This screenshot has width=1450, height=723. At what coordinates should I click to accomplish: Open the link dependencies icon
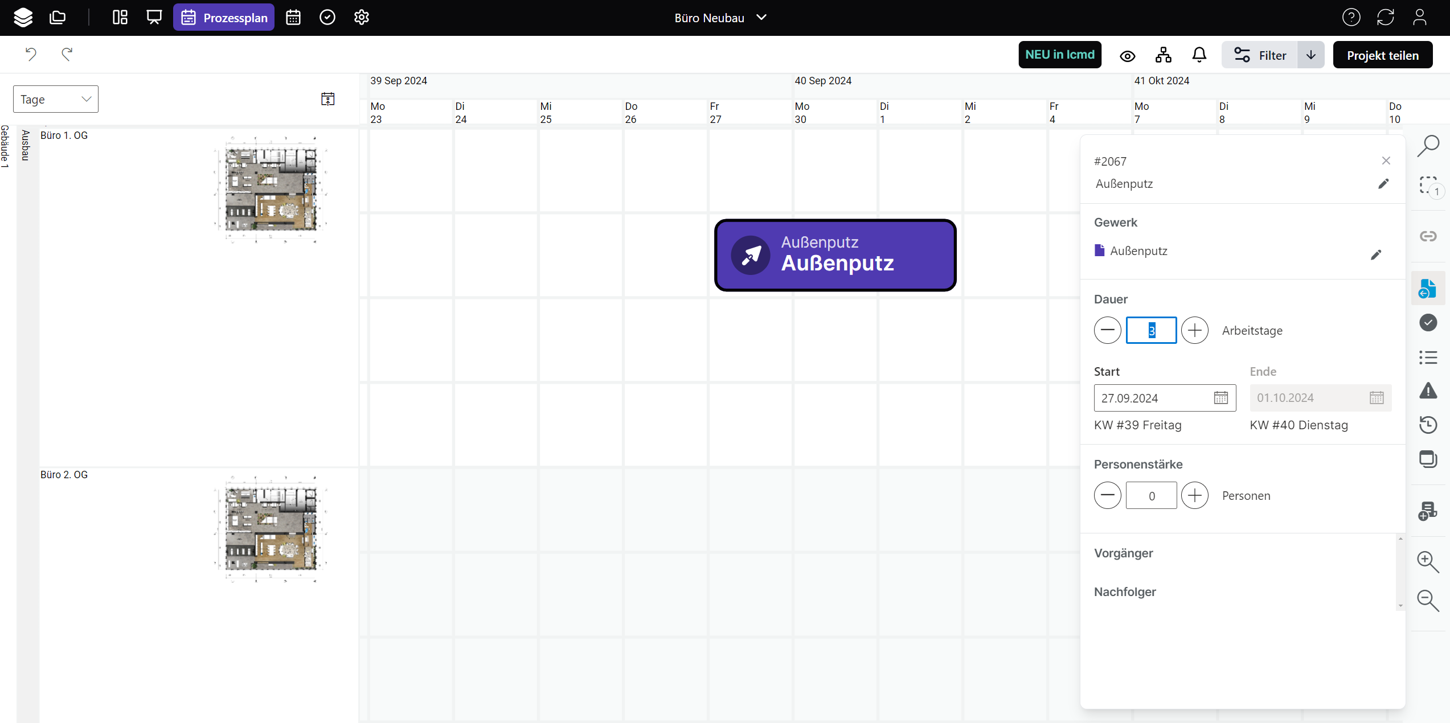pyautogui.click(x=1428, y=236)
